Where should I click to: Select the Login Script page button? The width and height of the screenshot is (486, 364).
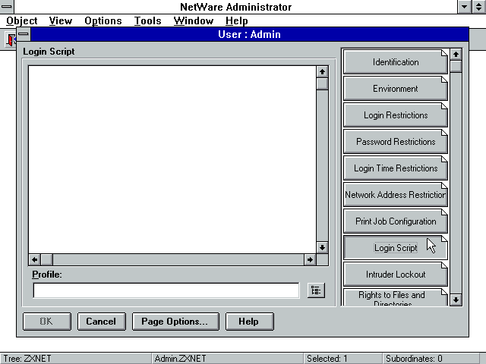pos(396,248)
